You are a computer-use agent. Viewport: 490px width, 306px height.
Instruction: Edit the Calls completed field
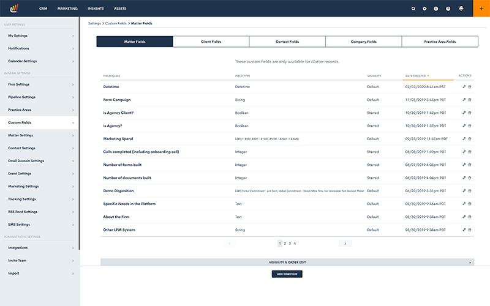tap(464, 152)
